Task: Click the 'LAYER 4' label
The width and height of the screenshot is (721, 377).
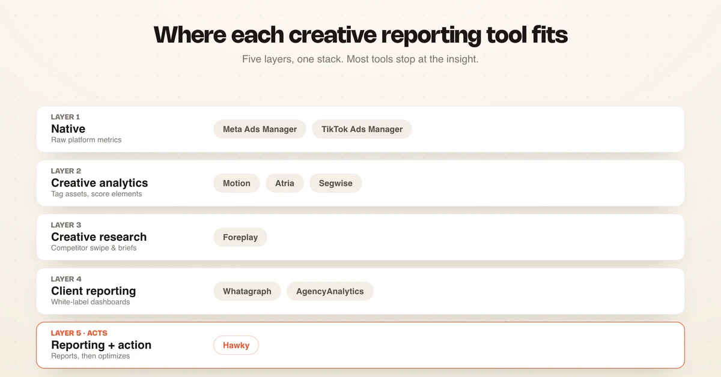Action: [66, 279]
